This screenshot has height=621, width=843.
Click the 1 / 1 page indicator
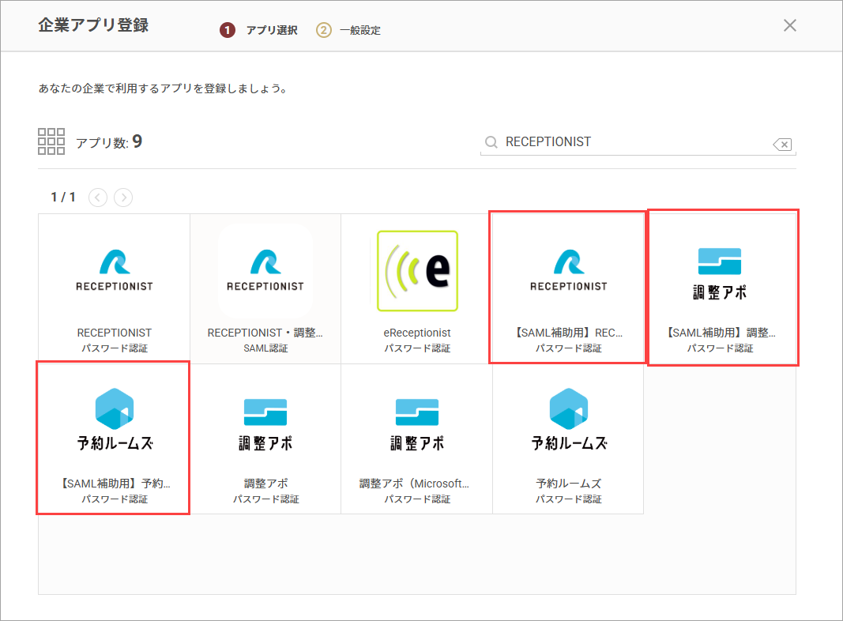pyautogui.click(x=63, y=198)
